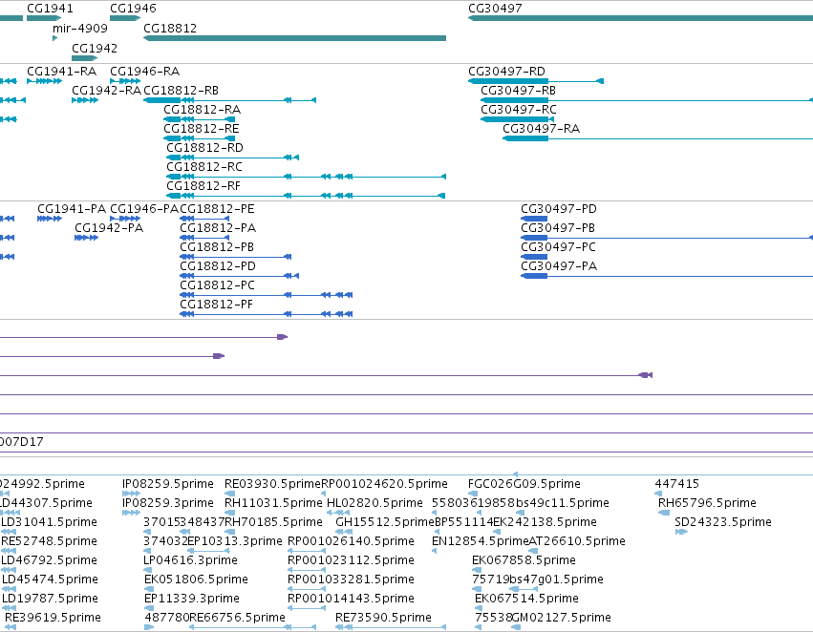Click EST LD31041.5prime

(x=50, y=522)
